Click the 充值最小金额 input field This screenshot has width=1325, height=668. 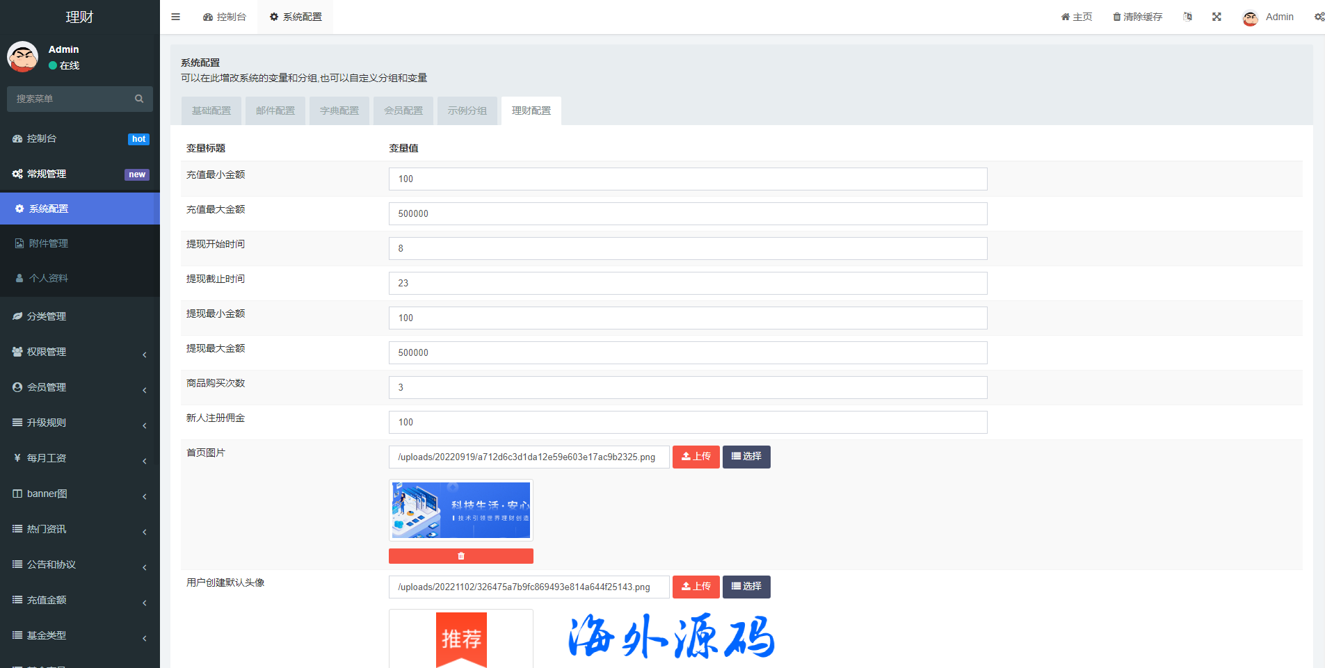(687, 179)
